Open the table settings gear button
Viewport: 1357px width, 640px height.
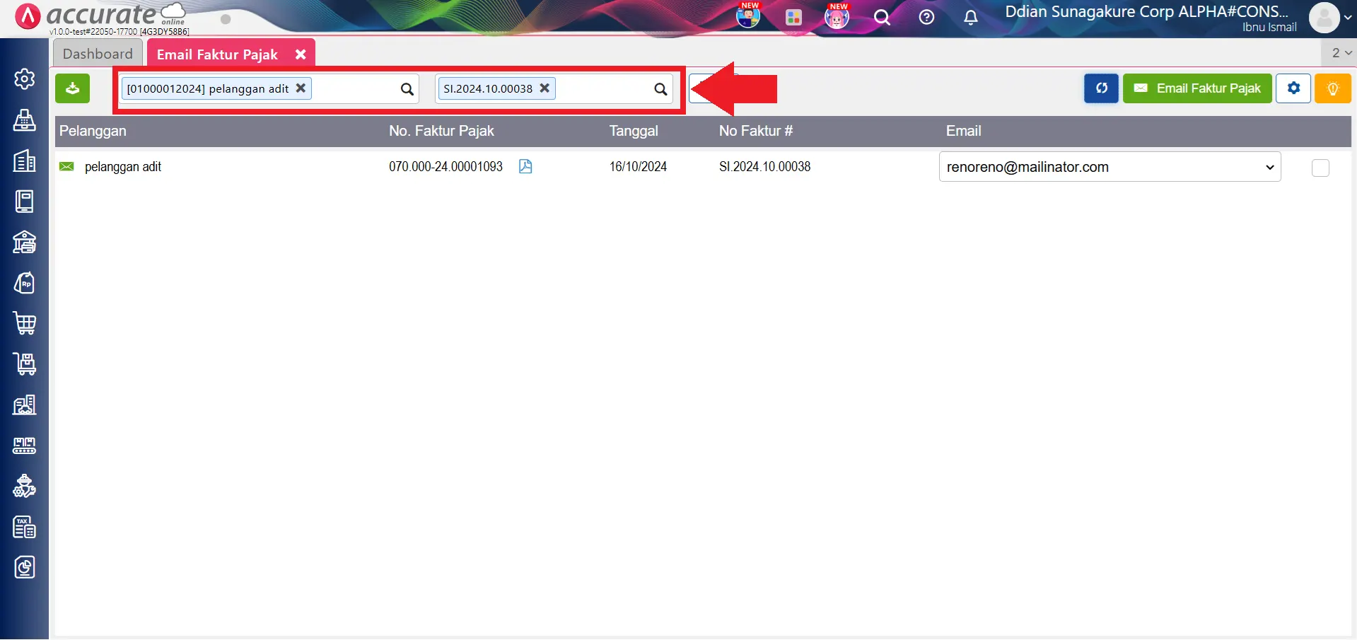tap(1293, 88)
